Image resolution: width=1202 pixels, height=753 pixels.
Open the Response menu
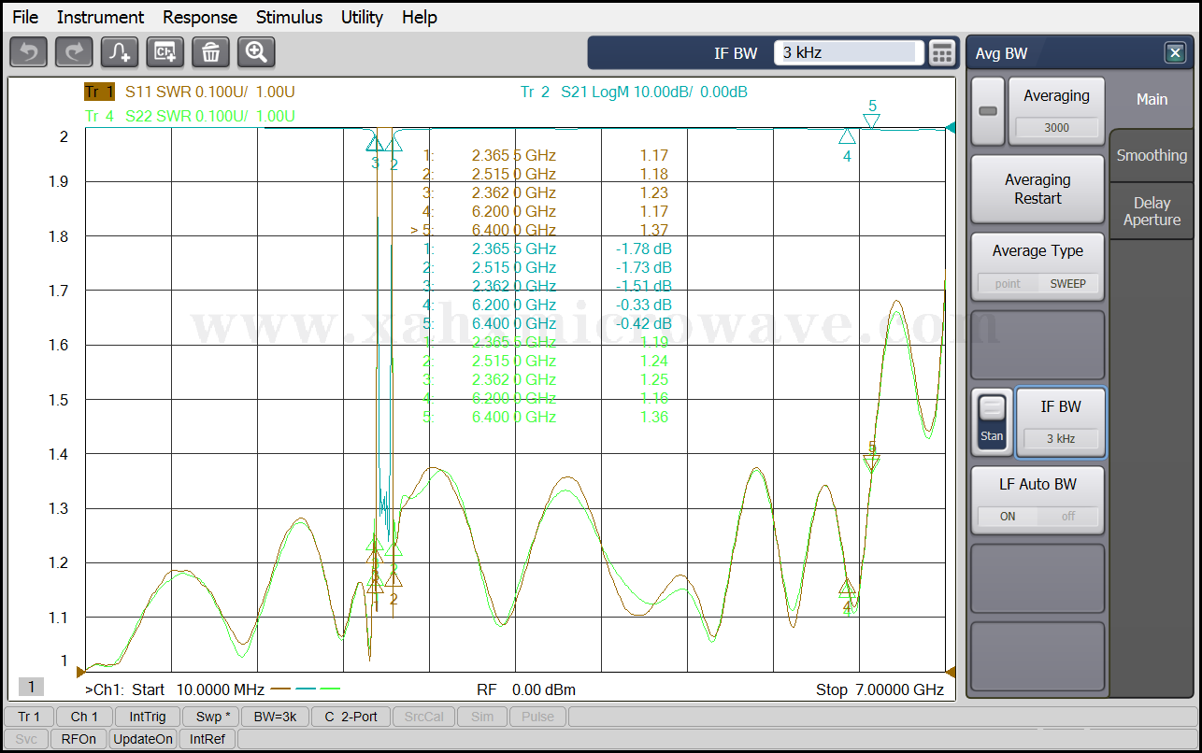[x=200, y=17]
